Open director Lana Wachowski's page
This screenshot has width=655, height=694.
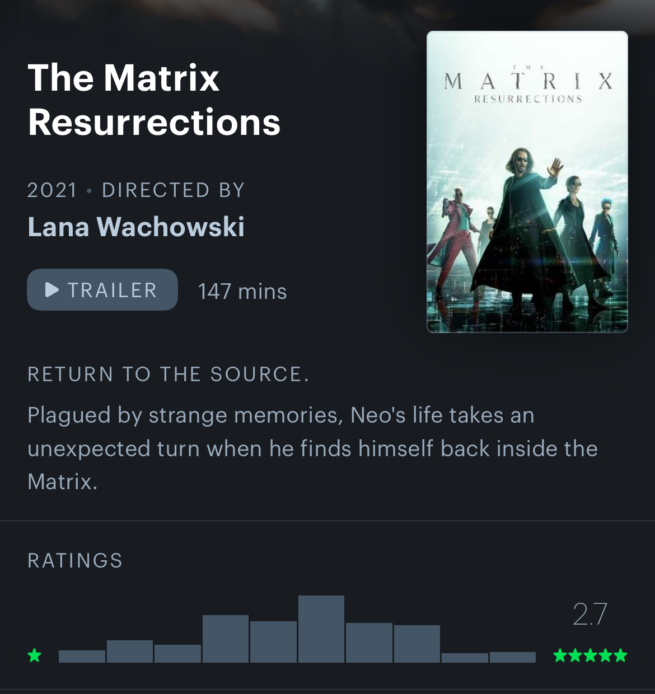click(136, 227)
